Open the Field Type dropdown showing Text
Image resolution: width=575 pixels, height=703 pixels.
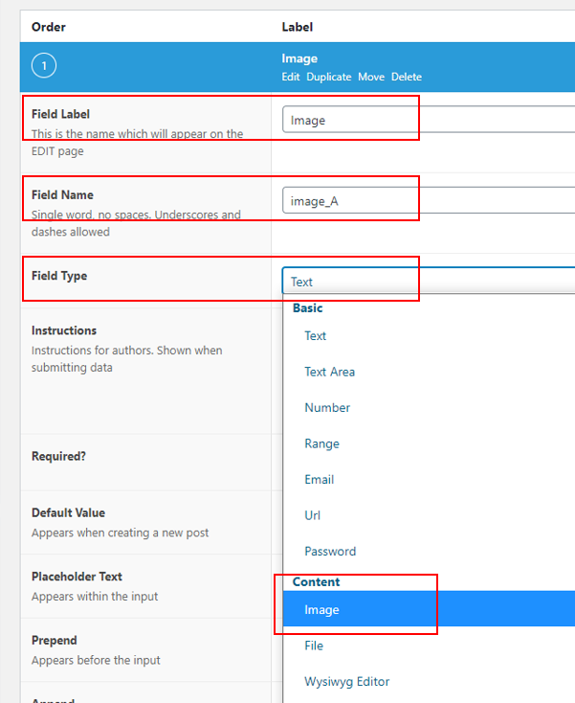click(429, 281)
